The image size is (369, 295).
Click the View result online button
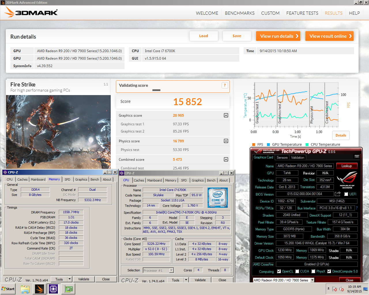[330, 36]
